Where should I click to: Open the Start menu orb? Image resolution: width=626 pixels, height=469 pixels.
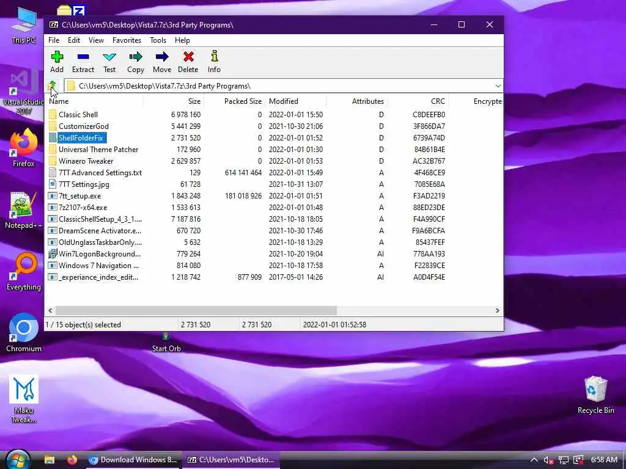18,459
